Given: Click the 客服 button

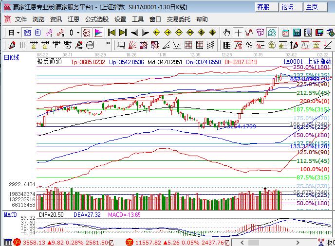Looking at the screenshot, I should pos(263,7).
